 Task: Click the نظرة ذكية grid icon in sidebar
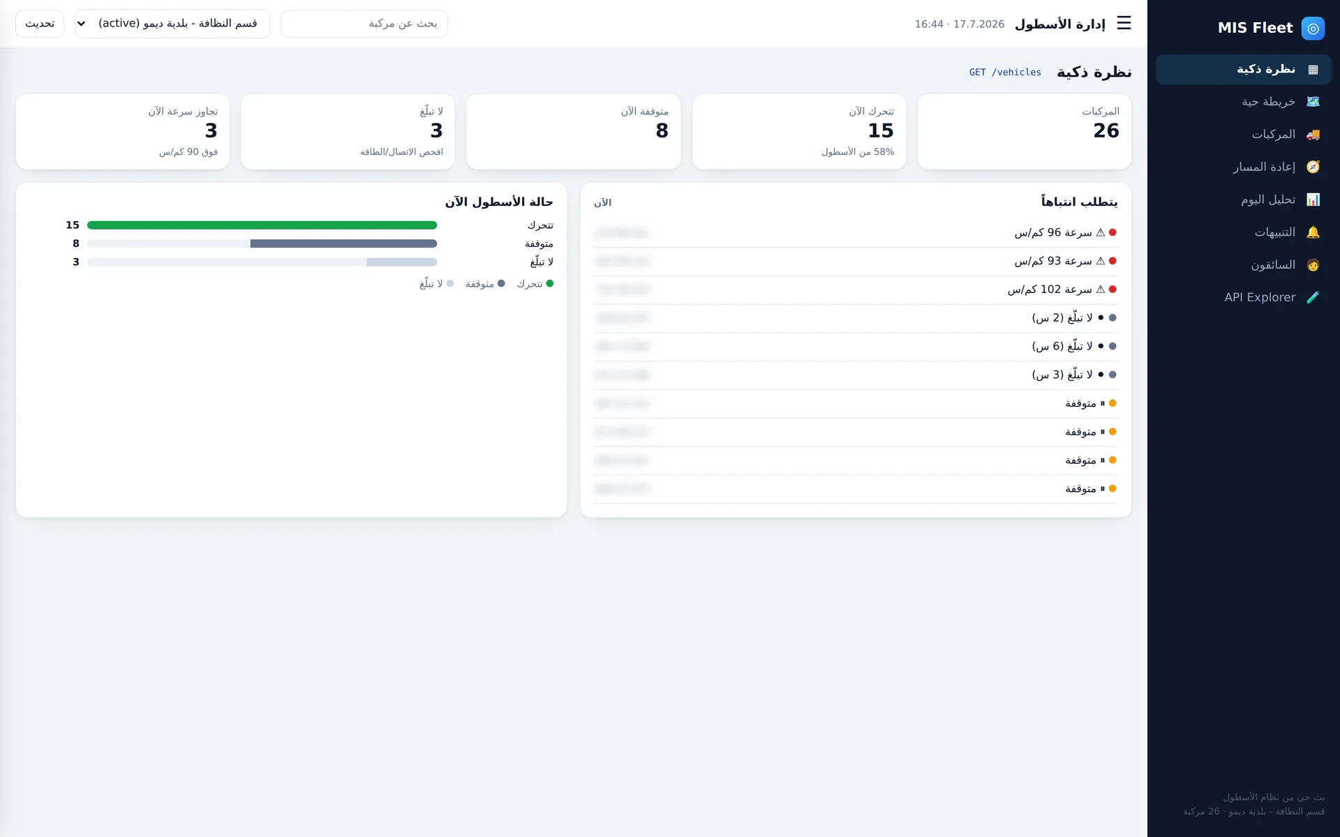[x=1313, y=70]
